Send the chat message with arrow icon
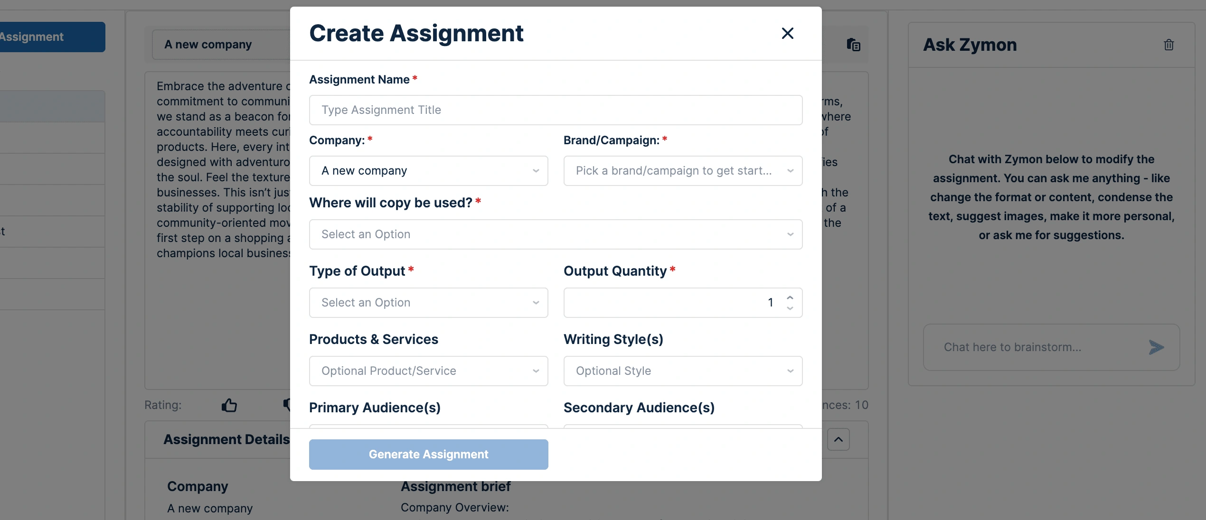 [1156, 347]
